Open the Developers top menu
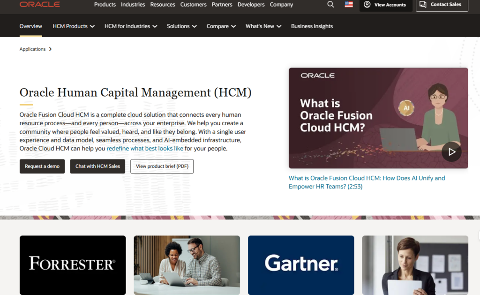This screenshot has height=295, width=480. point(251,5)
